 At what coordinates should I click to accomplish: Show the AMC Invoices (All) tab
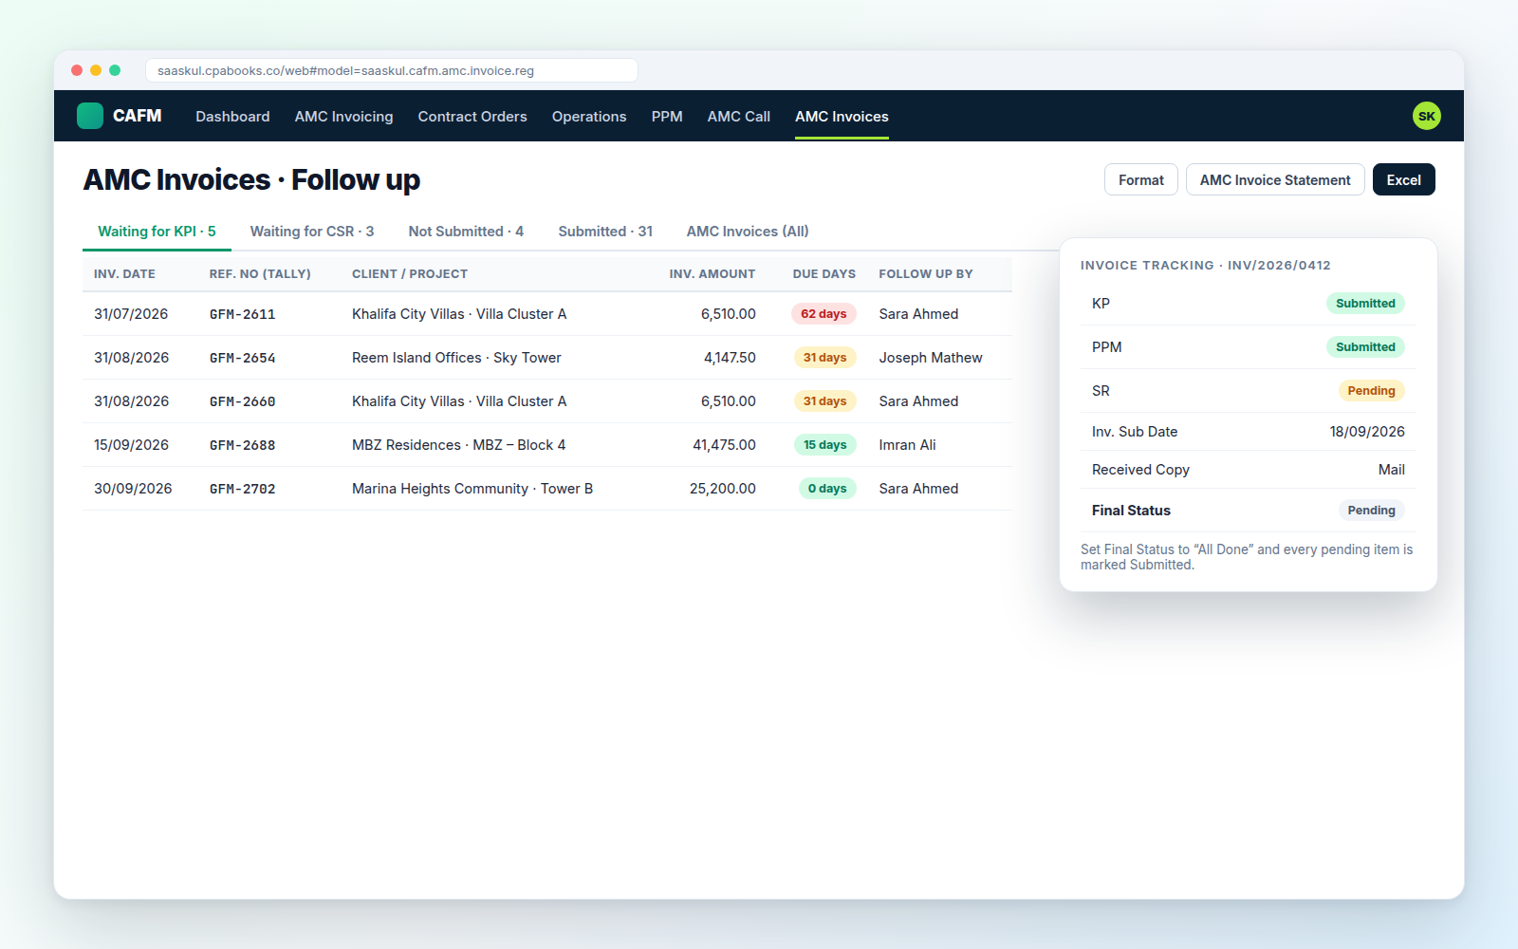[x=748, y=232]
